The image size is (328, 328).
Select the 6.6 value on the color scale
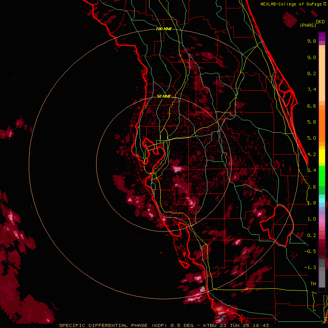pyautogui.click(x=312, y=106)
